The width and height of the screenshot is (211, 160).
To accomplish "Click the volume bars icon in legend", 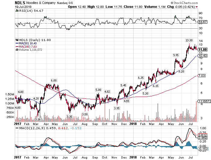I will [x=17, y=50].
